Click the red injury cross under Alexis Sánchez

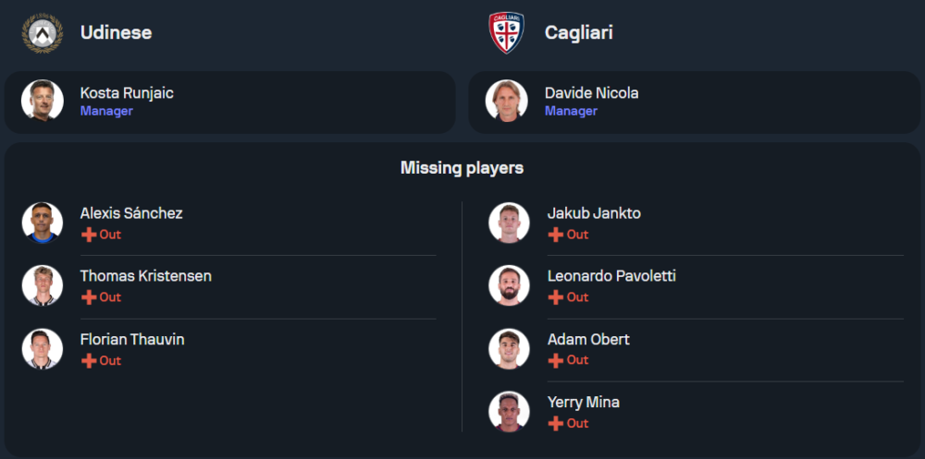click(89, 235)
